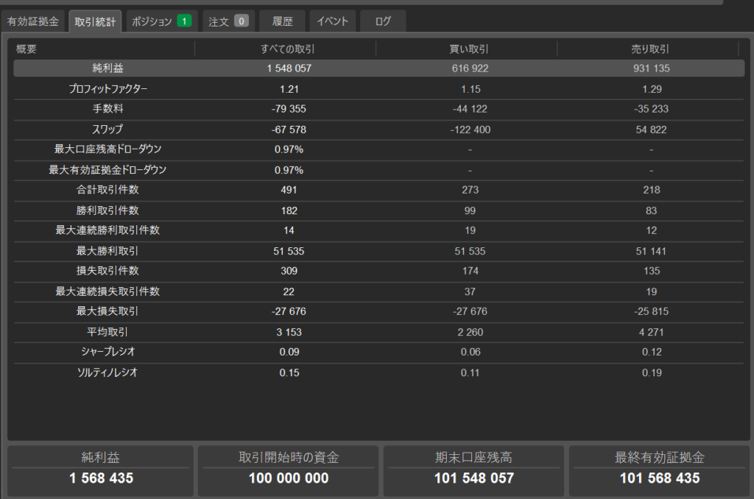Click the green badge on ポジション tab
Viewport: 754px width, 499px height.
click(184, 21)
